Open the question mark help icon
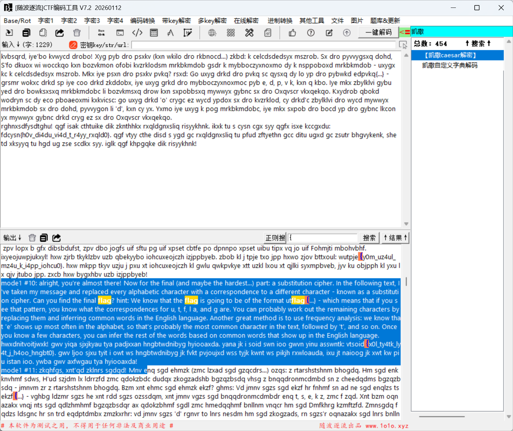This screenshot has height=431, width=513. click(311, 32)
